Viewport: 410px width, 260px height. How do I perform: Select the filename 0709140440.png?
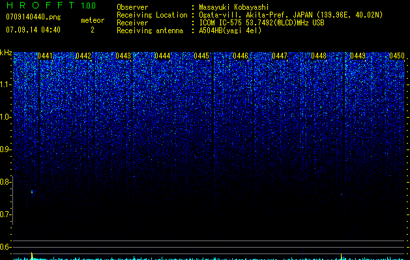[33, 17]
